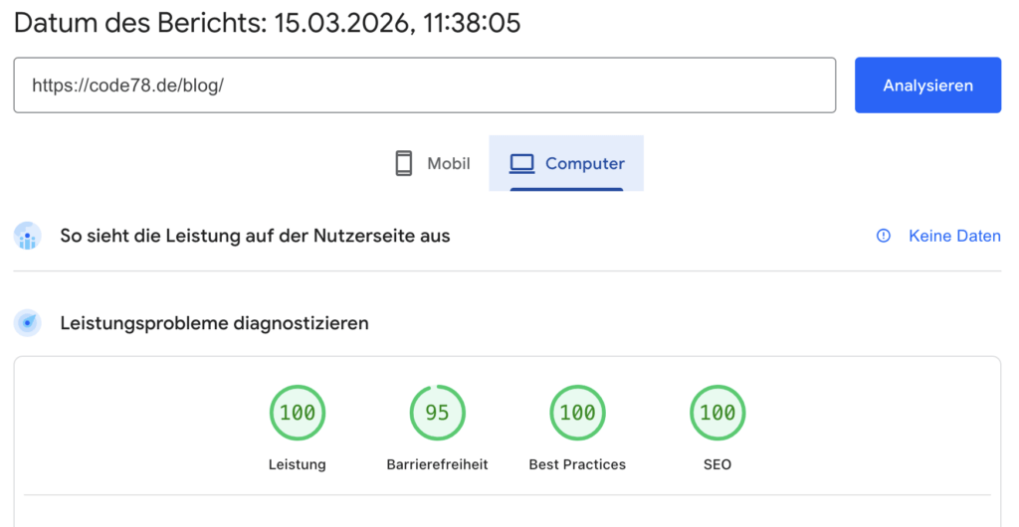Click the smartphone icon on the Mobil tab
This screenshot has width=1019, height=527.
[x=403, y=163]
